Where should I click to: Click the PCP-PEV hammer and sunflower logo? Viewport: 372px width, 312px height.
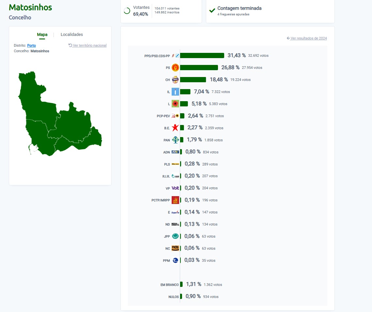click(x=175, y=116)
